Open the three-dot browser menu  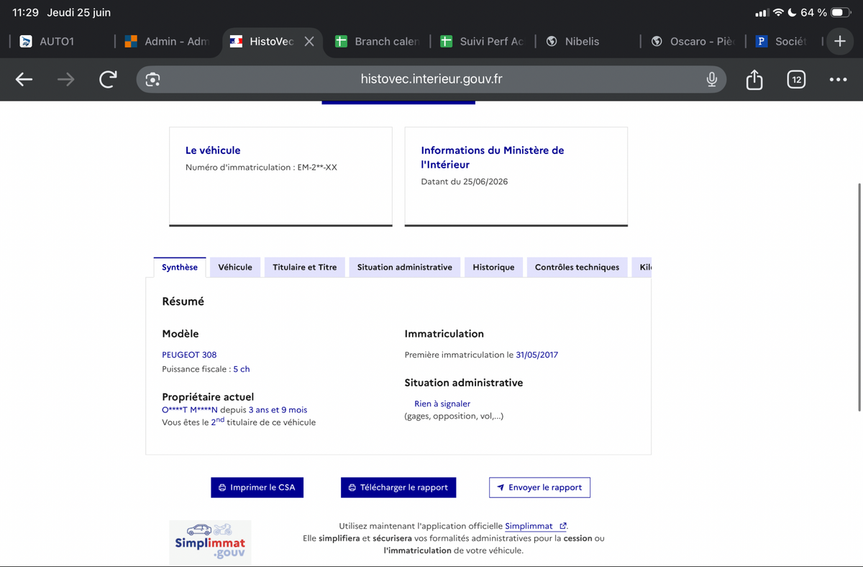pos(838,79)
